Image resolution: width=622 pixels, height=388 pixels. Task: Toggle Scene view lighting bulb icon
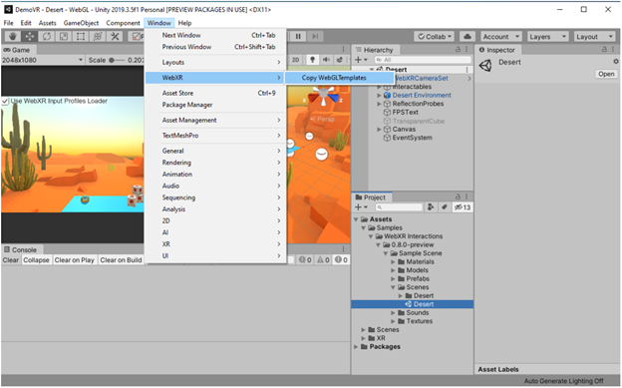click(313, 60)
